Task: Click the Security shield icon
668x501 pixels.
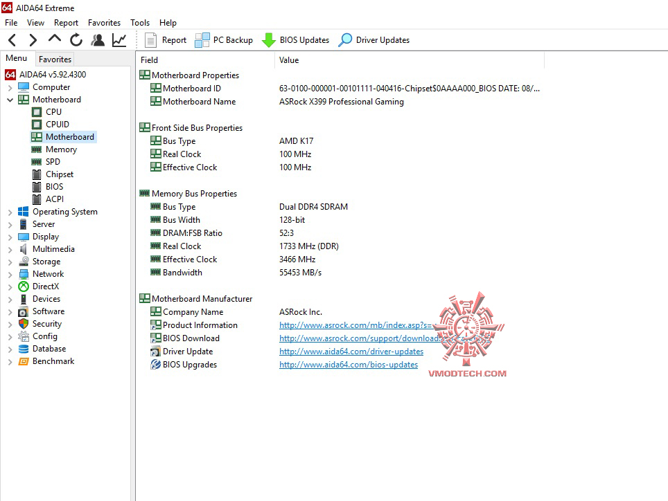Action: pyautogui.click(x=24, y=324)
